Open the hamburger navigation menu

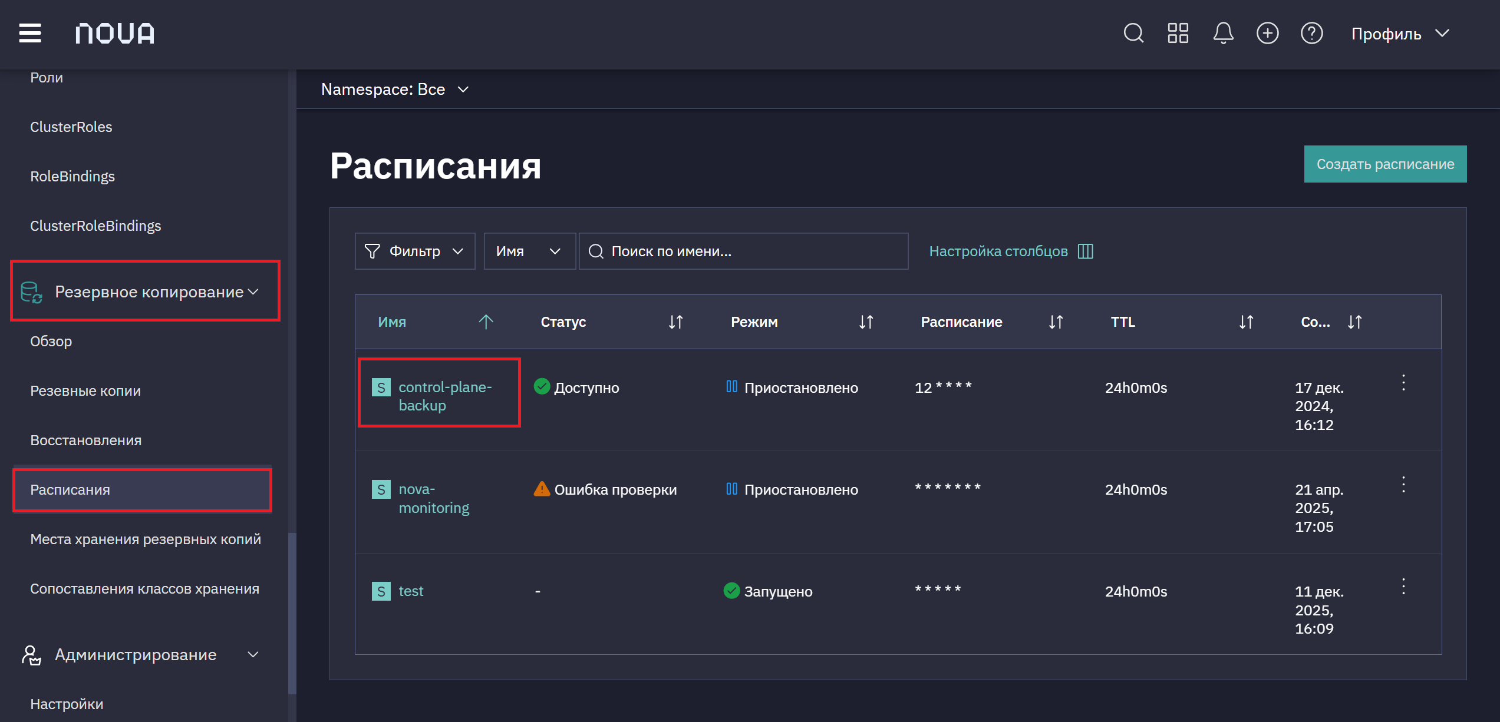(x=30, y=33)
